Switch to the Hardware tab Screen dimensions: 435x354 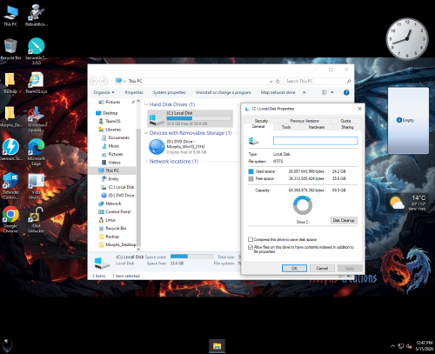(317, 127)
